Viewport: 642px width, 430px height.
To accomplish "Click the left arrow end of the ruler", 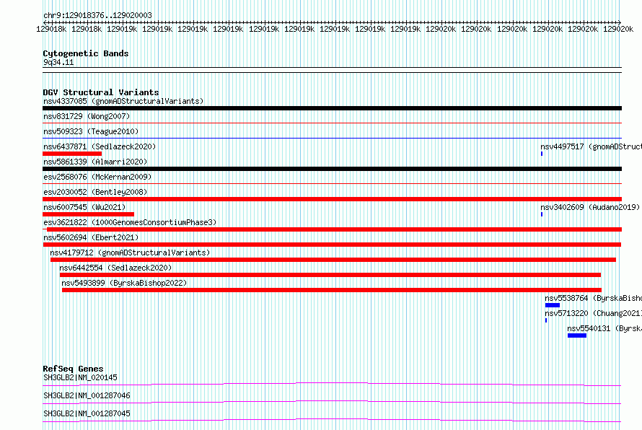I will (45, 22).
